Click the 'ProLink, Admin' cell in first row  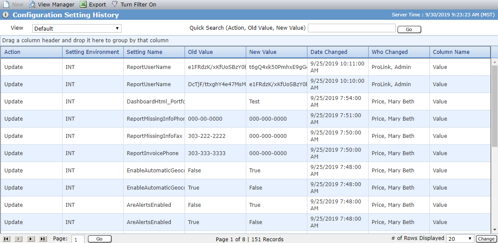click(399, 67)
